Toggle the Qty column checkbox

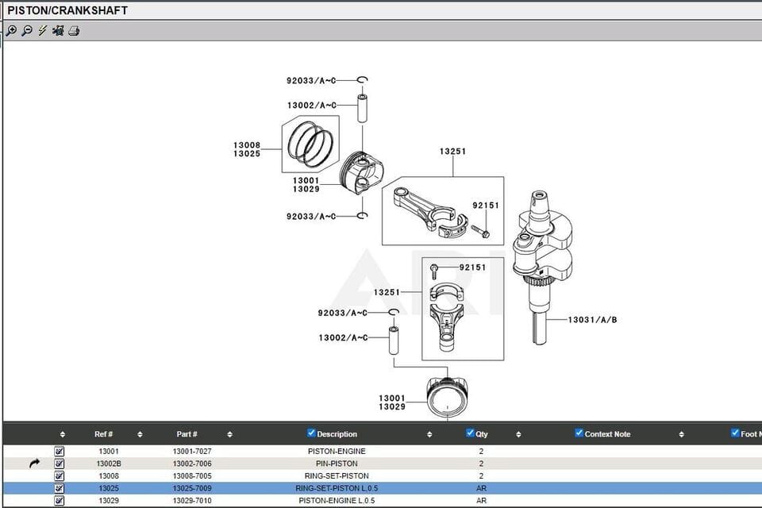tap(470, 433)
